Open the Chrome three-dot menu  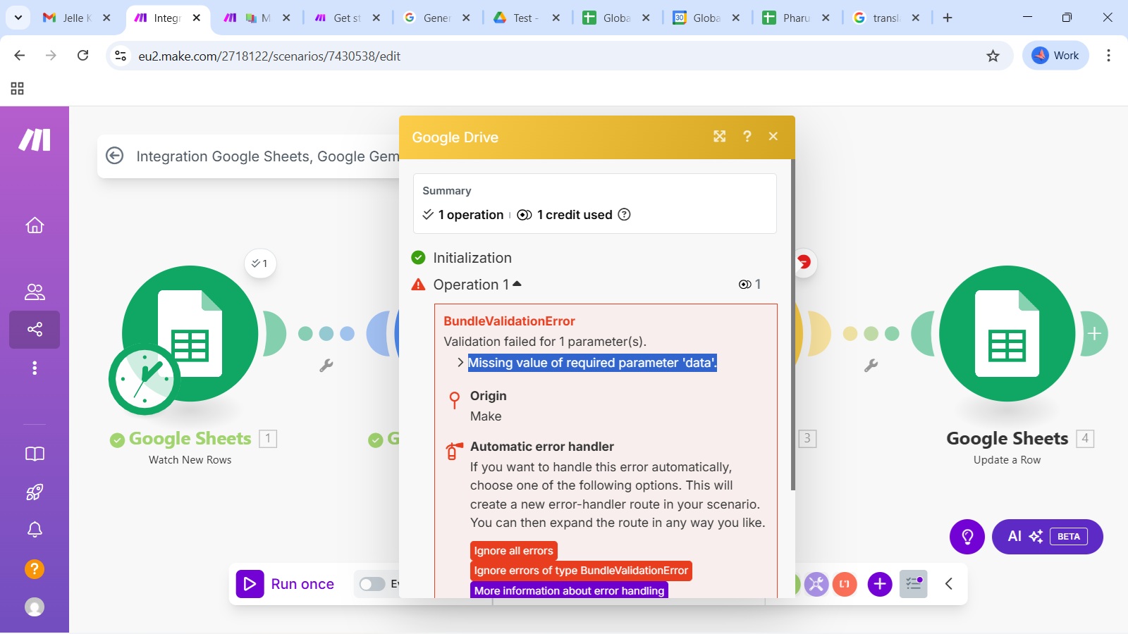click(x=1108, y=56)
